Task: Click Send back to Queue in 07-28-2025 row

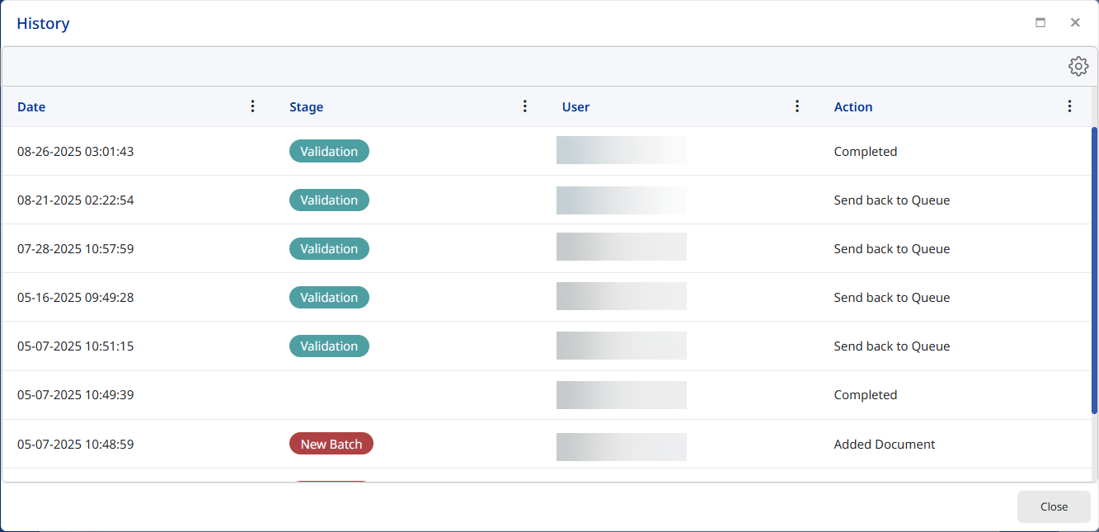Action: click(x=891, y=249)
